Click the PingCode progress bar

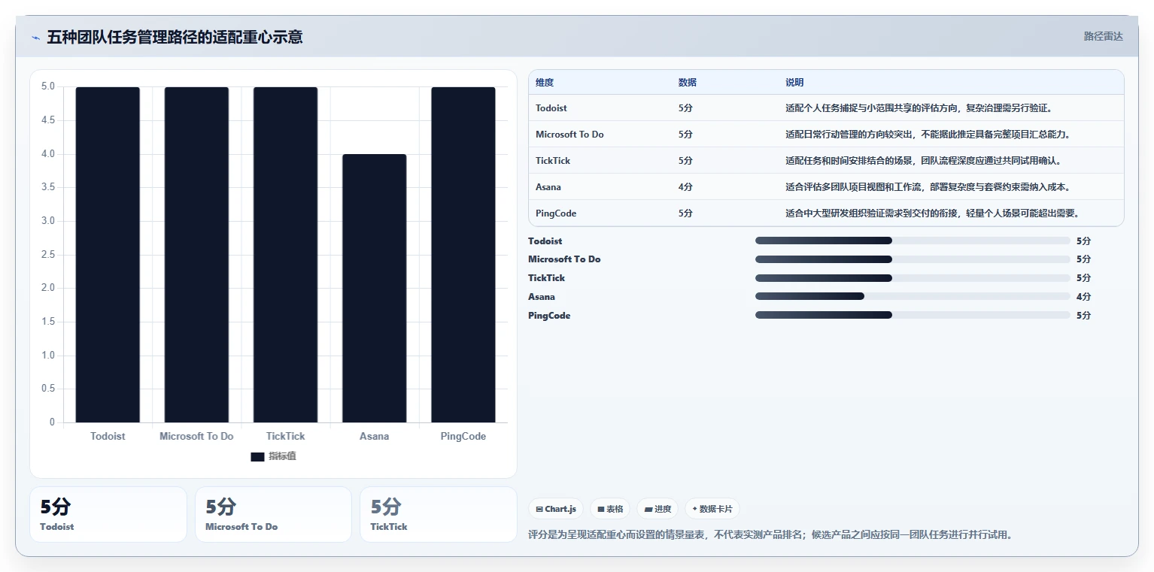pyautogui.click(x=913, y=315)
